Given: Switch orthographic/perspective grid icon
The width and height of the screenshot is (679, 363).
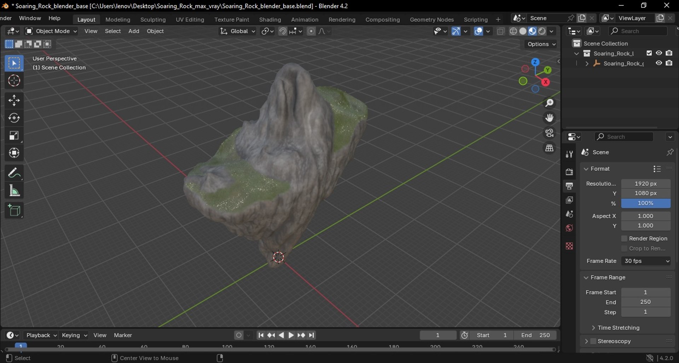Looking at the screenshot, I should click(x=549, y=148).
